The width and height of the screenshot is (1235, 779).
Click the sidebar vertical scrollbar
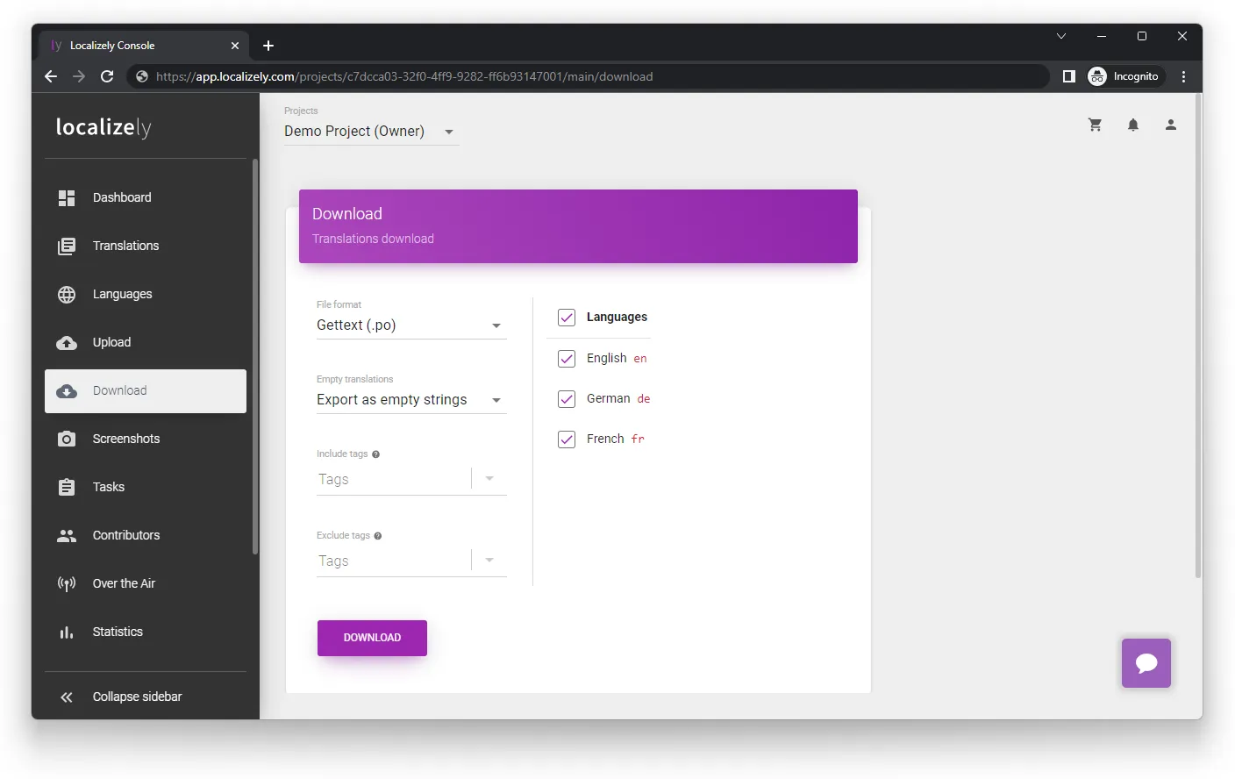coord(255,357)
